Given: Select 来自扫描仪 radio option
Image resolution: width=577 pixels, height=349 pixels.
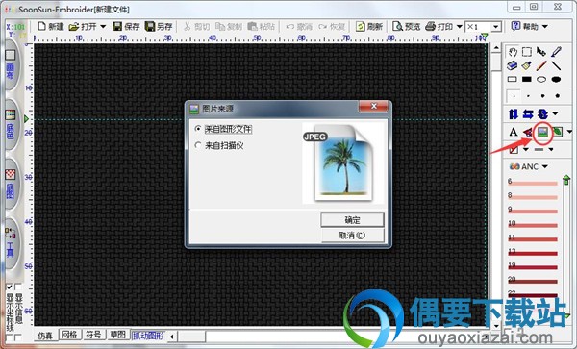Looking at the screenshot, I should [x=219, y=145].
